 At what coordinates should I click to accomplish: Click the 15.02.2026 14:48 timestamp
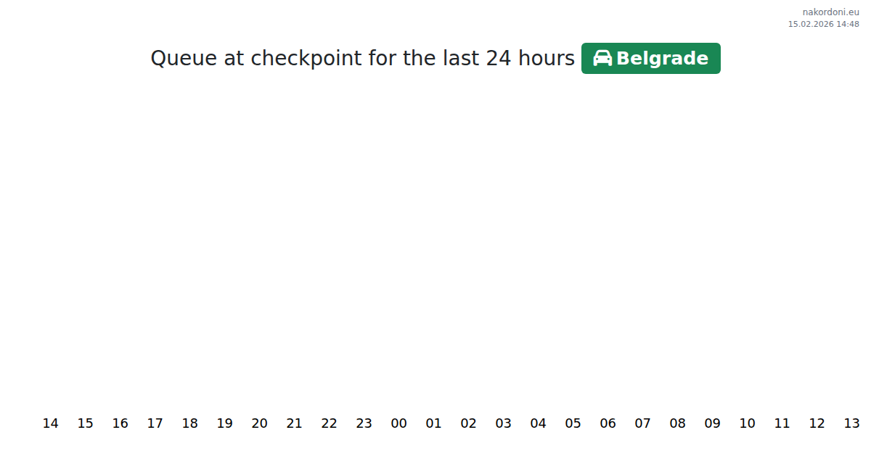(823, 24)
